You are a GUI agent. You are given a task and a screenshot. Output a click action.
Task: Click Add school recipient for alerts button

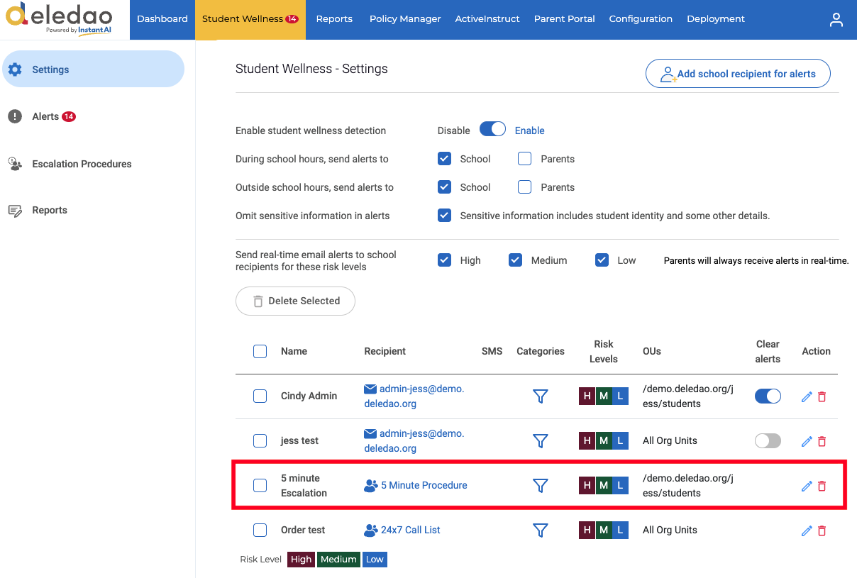point(738,74)
